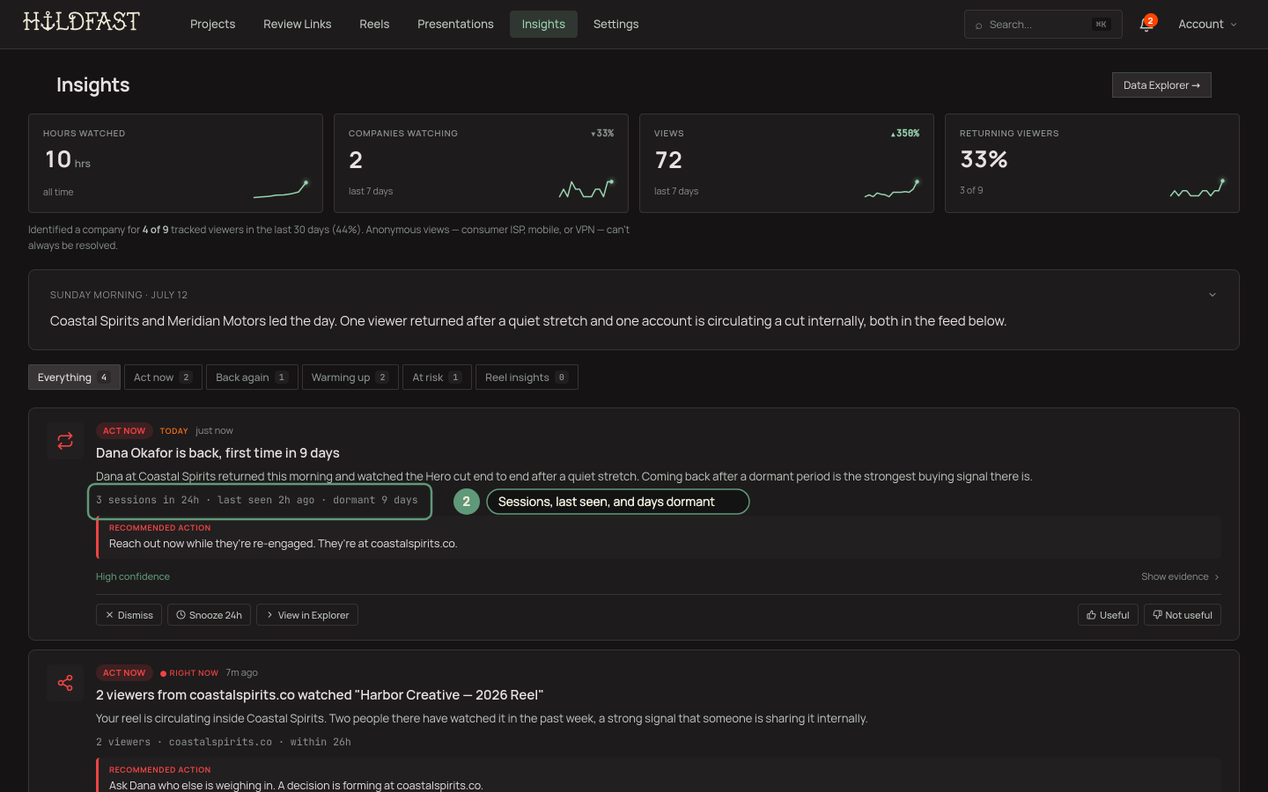Open the notifications bell icon
This screenshot has width=1268, height=792.
coord(1146,25)
